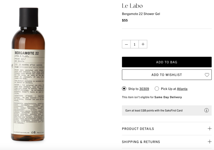Image resolution: width=214 pixels, height=150 pixels.
Task: Click the Same Day Delivery text
Action: [168, 97]
